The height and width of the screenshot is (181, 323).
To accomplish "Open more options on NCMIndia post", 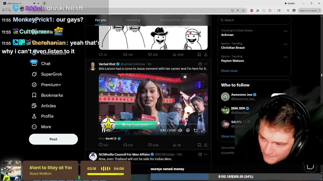I will point(206,154).
